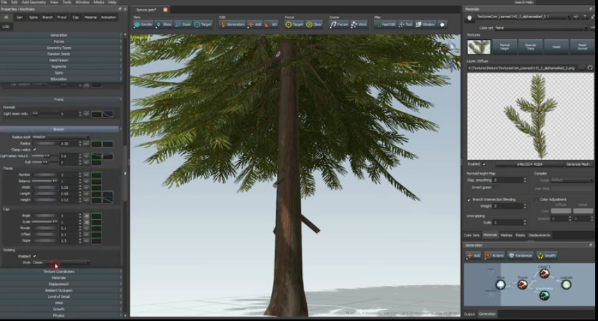Switch to the Meshes tab
This screenshot has height=321, width=598.
pos(506,235)
